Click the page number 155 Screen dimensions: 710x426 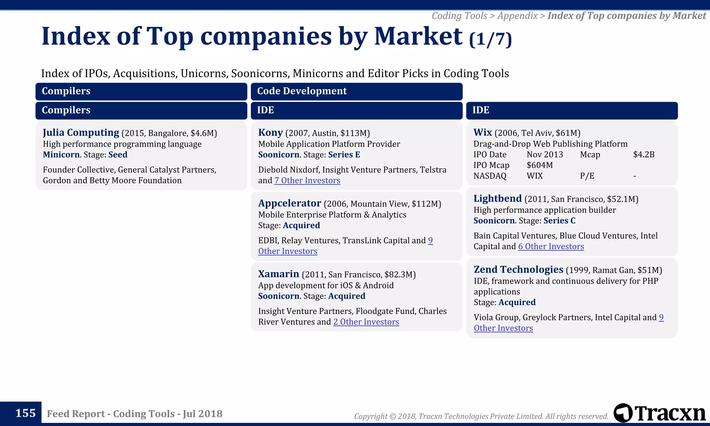click(25, 414)
